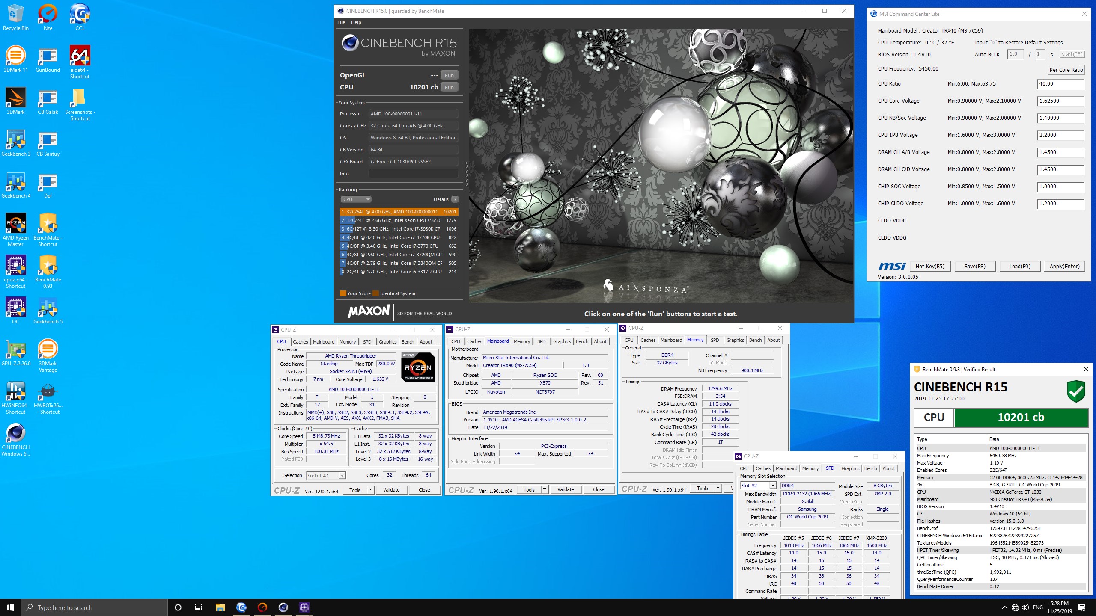The image size is (1096, 616).
Task: Switch to Graphics tab in Memory CPU-Z window
Action: tap(735, 340)
